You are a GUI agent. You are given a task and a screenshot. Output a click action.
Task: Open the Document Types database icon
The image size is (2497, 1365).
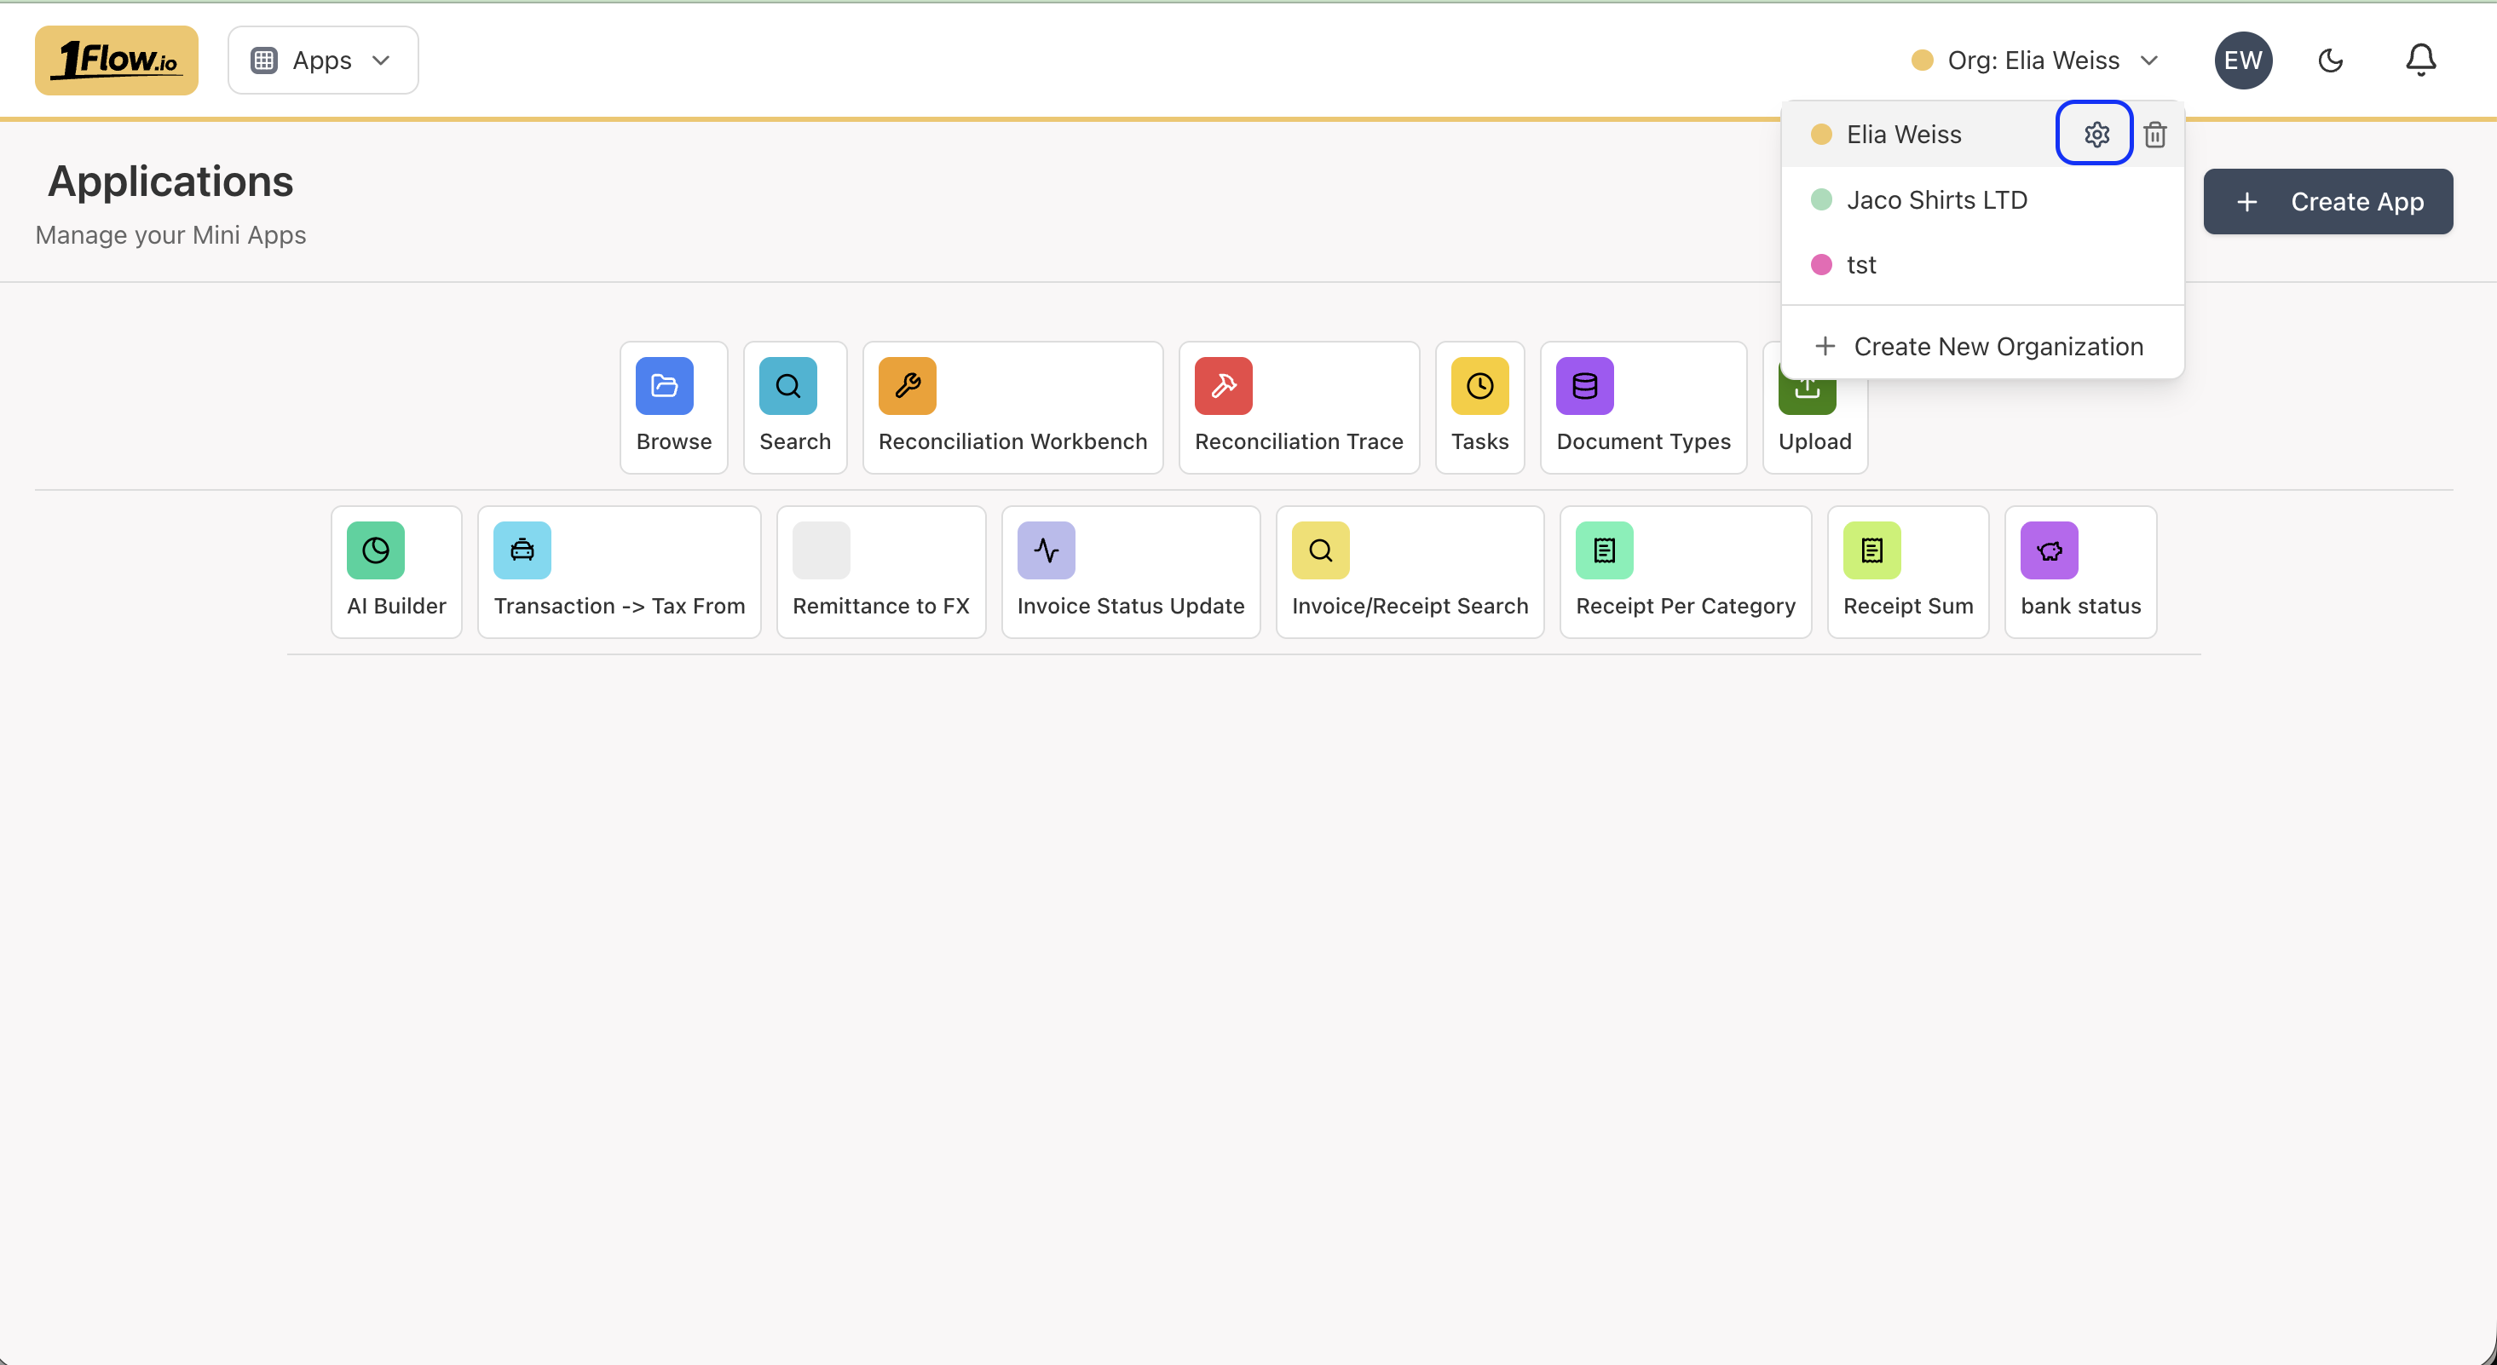click(1584, 385)
